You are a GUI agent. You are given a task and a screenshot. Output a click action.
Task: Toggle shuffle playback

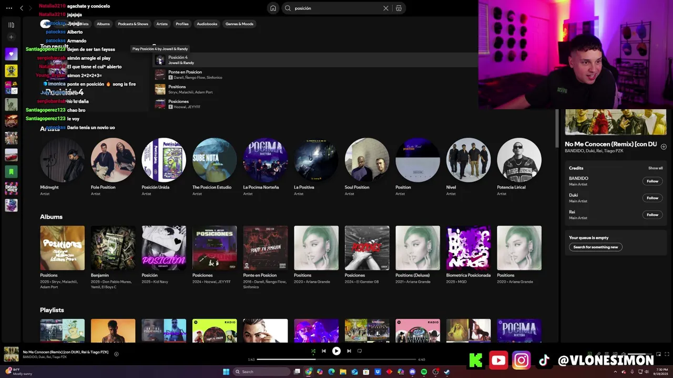[313, 351]
